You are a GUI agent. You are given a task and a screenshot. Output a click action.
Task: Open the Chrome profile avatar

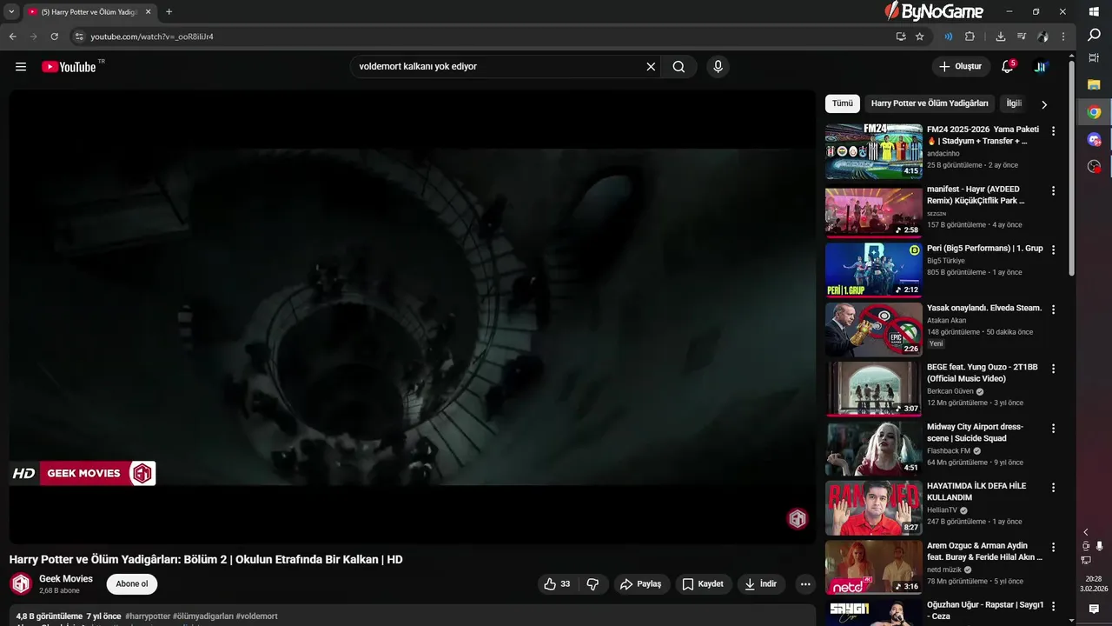click(x=1042, y=37)
